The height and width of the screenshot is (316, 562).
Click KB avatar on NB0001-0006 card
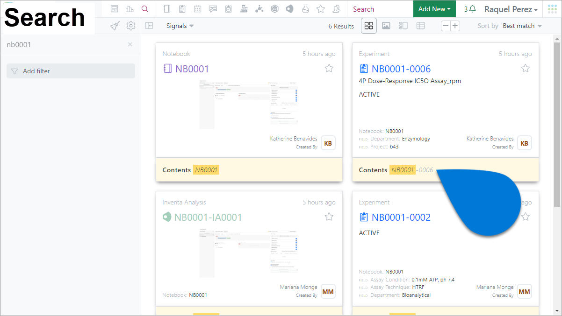coord(525,143)
